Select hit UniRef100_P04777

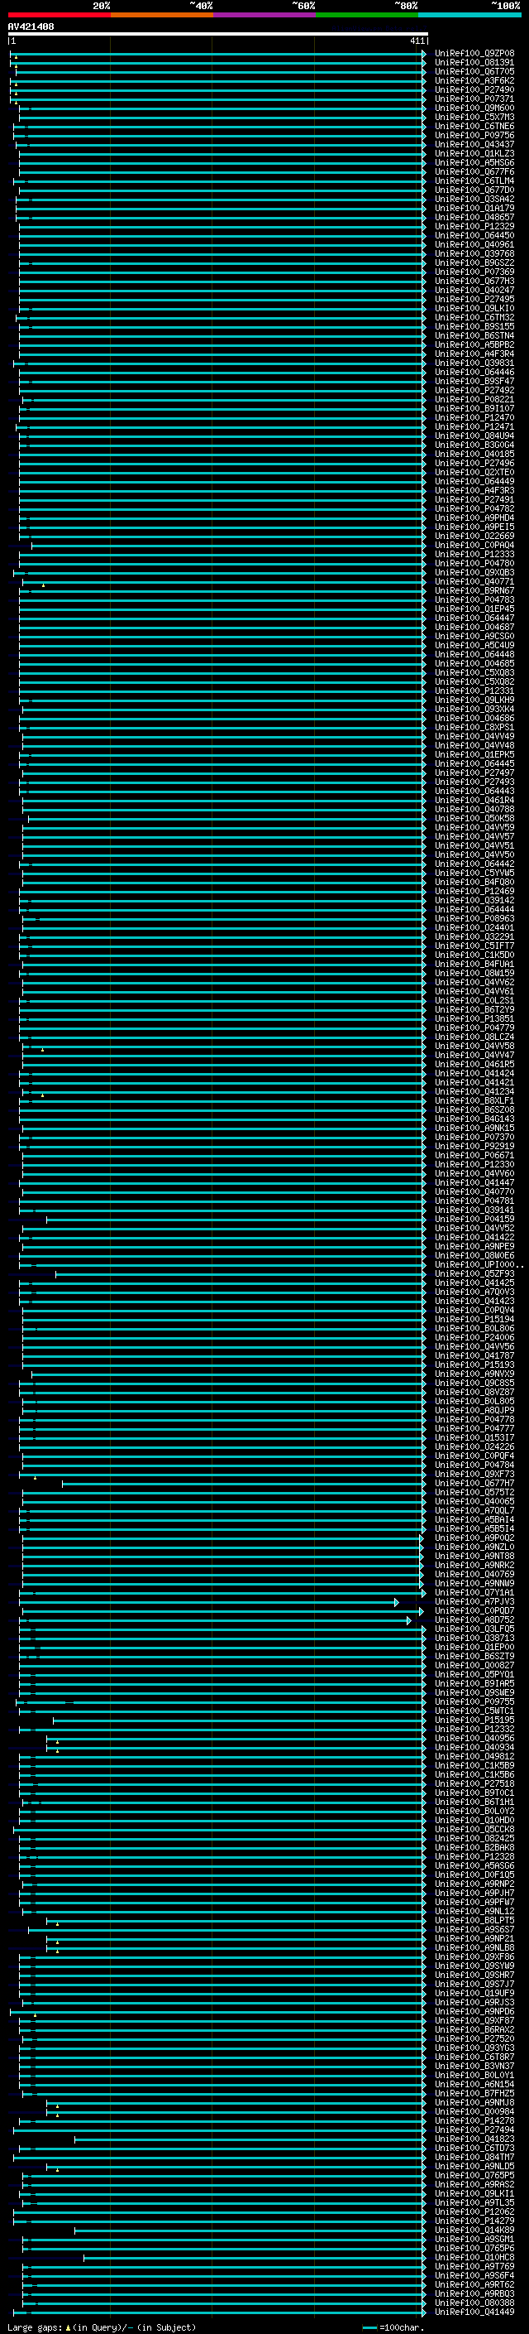tap(474, 1428)
